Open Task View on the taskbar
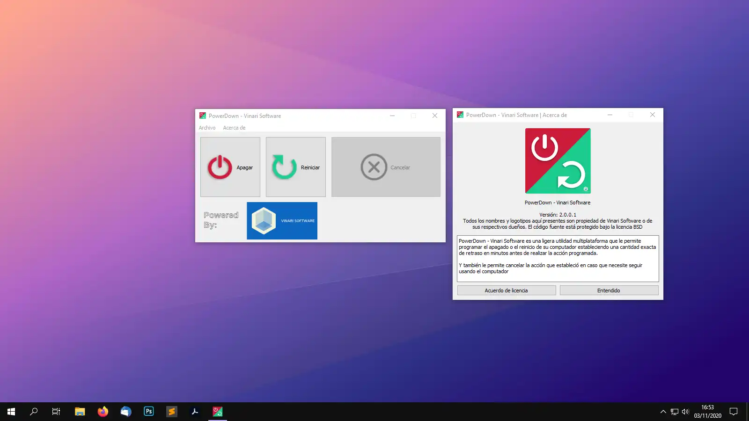 [x=56, y=412]
